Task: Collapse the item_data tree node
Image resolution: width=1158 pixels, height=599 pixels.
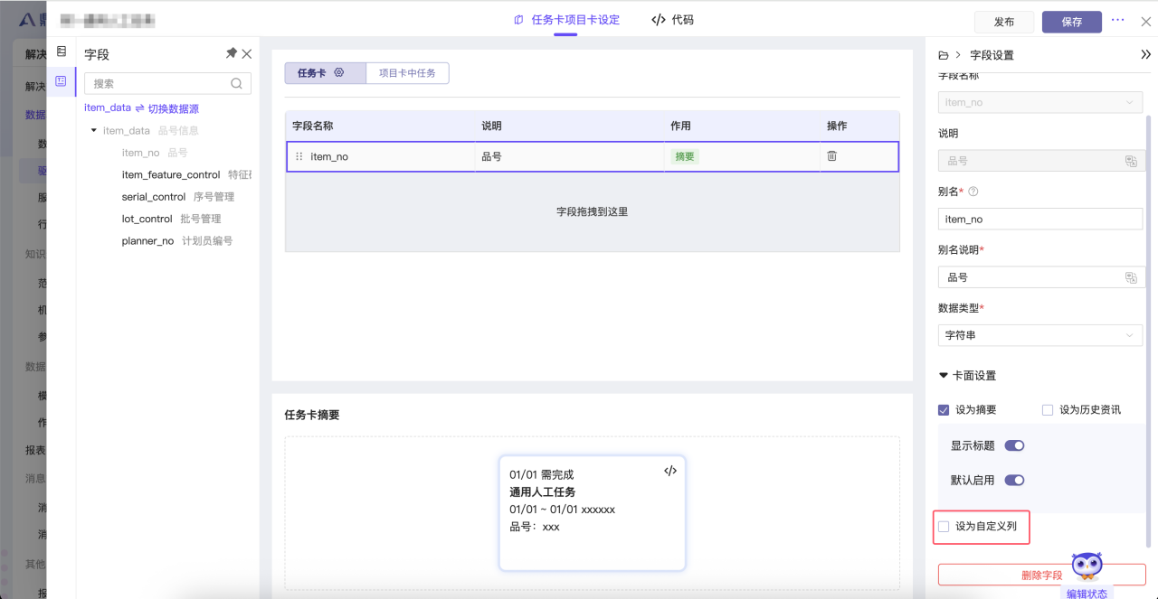Action: pos(93,131)
